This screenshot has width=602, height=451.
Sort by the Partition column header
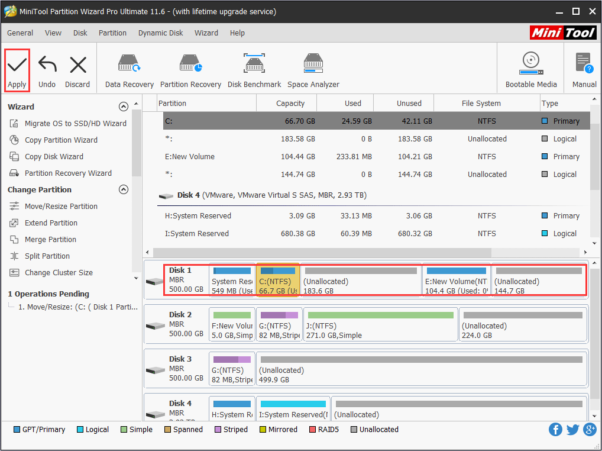point(207,104)
